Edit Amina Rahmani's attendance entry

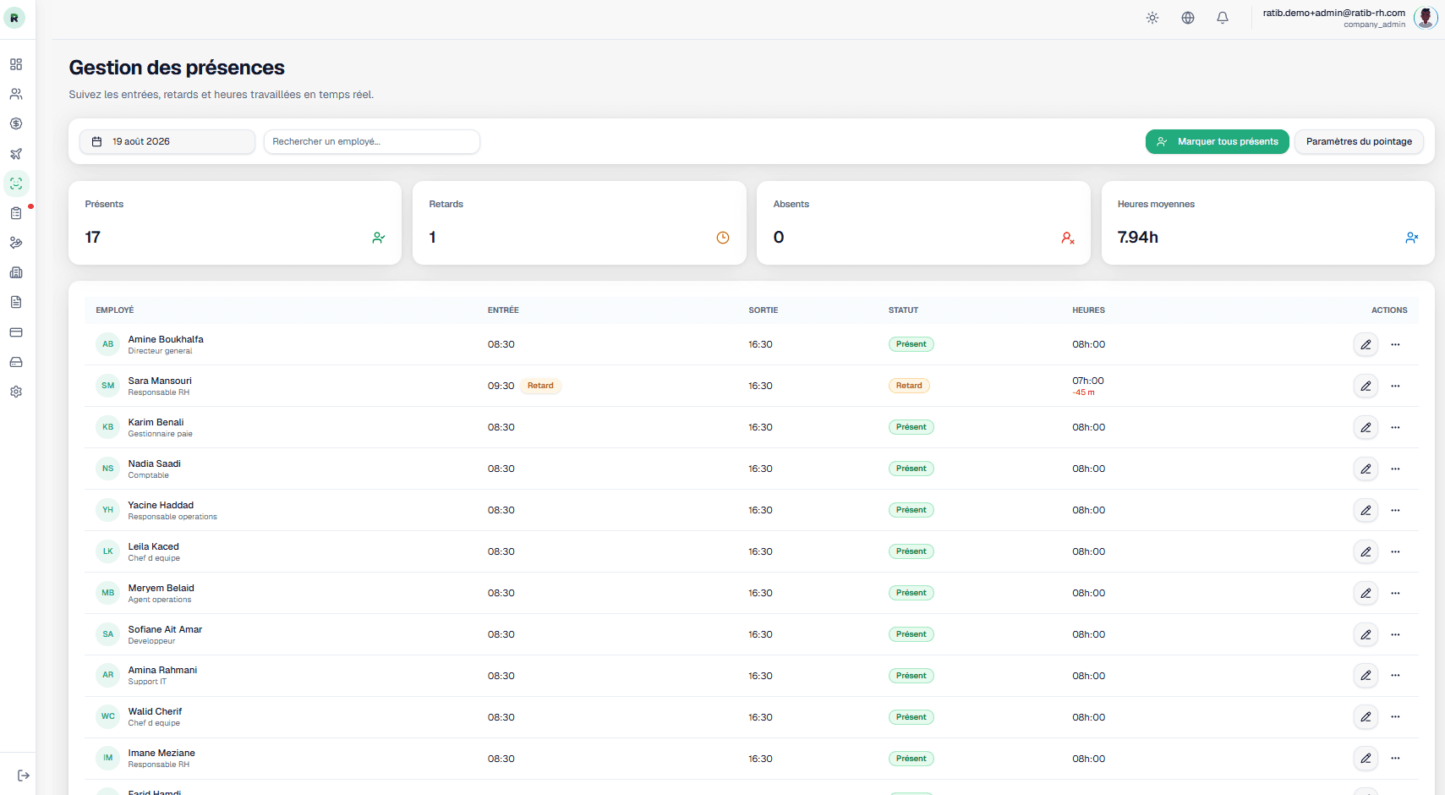1366,675
